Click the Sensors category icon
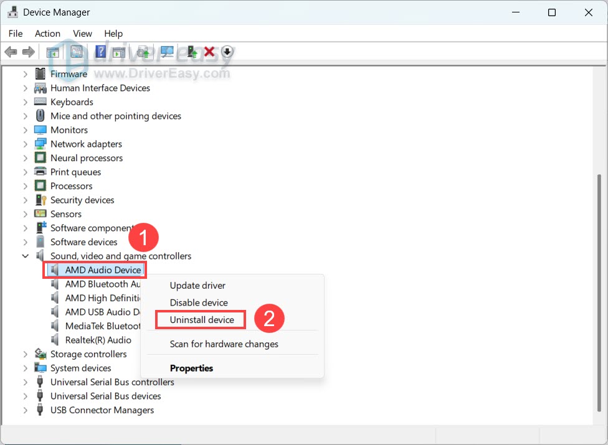This screenshot has height=445, width=608. coord(40,213)
